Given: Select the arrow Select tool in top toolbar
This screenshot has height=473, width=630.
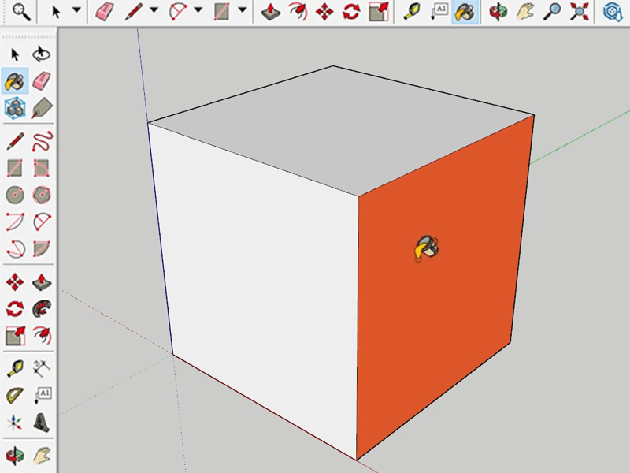Looking at the screenshot, I should (x=56, y=12).
